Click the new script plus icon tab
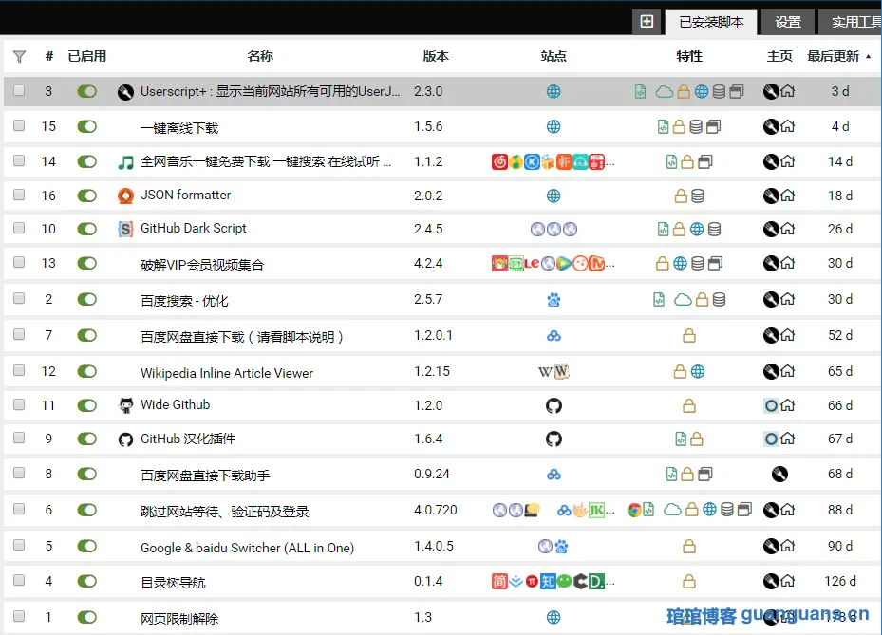The width and height of the screenshot is (882, 635). coord(647,22)
